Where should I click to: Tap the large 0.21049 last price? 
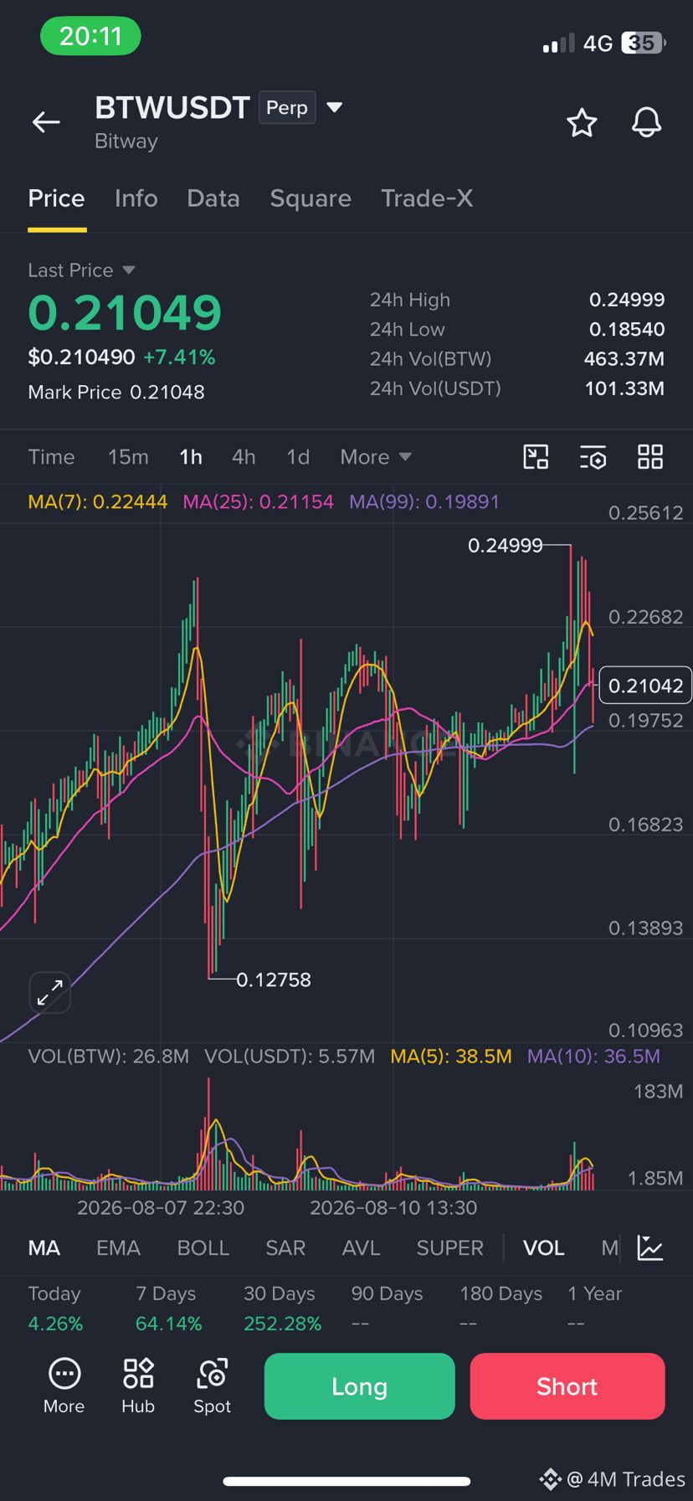pos(125,312)
